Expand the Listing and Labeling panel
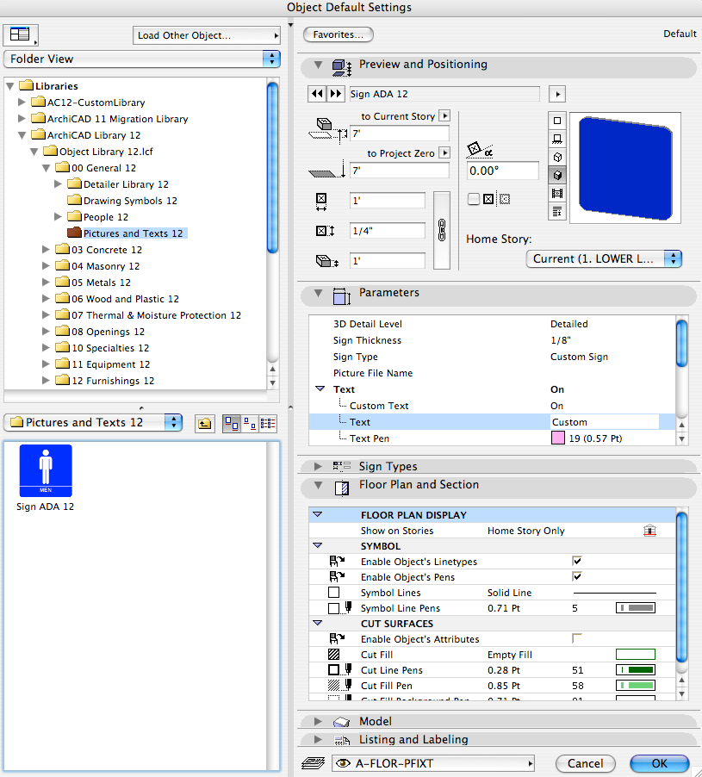The height and width of the screenshot is (777, 702). coord(318,739)
